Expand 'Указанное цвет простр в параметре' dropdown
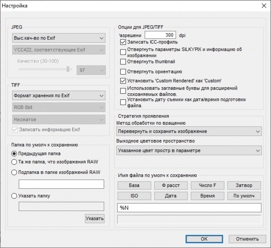Image resolution: width=271 pixels, height=248 pixels. click(189, 150)
